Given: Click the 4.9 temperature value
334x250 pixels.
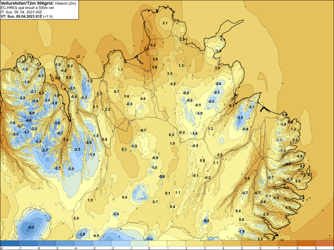Looking at the screenshot, I should click(x=288, y=207).
